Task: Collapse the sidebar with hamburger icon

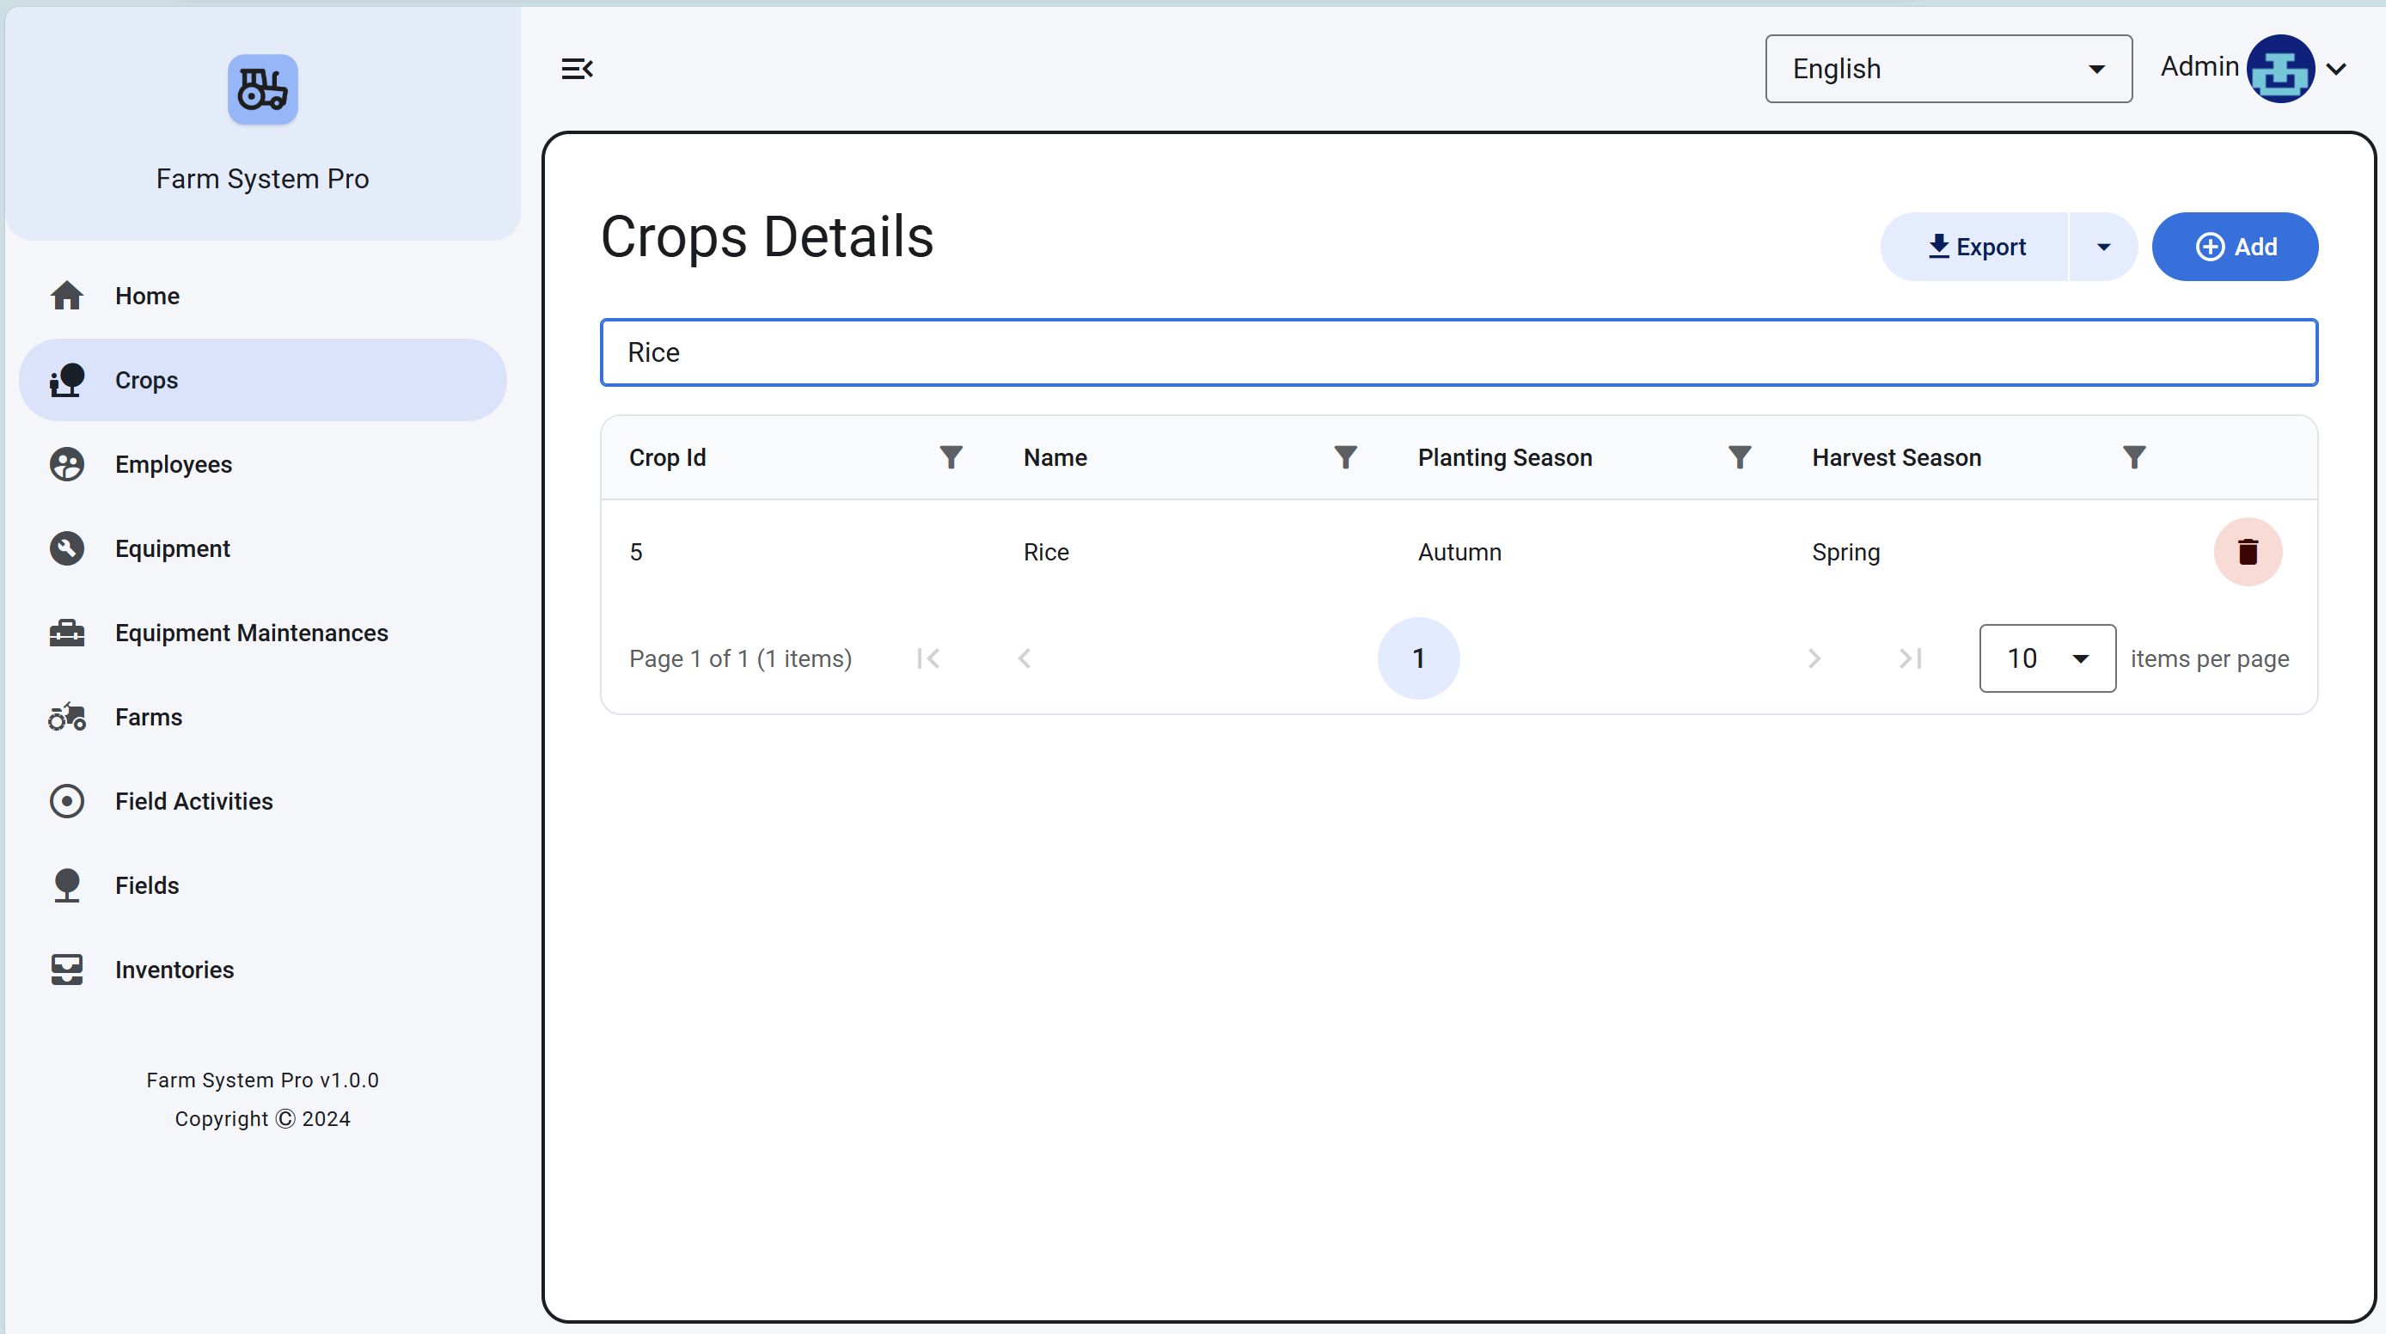Action: coord(577,70)
